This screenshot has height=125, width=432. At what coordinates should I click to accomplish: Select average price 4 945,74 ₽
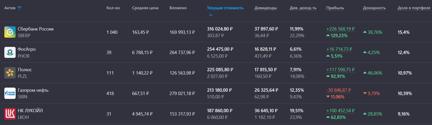(x=142, y=114)
